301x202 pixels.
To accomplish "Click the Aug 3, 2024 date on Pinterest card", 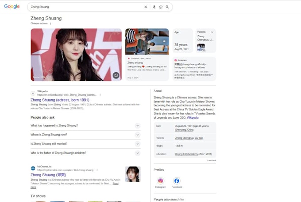I will click(133, 78).
